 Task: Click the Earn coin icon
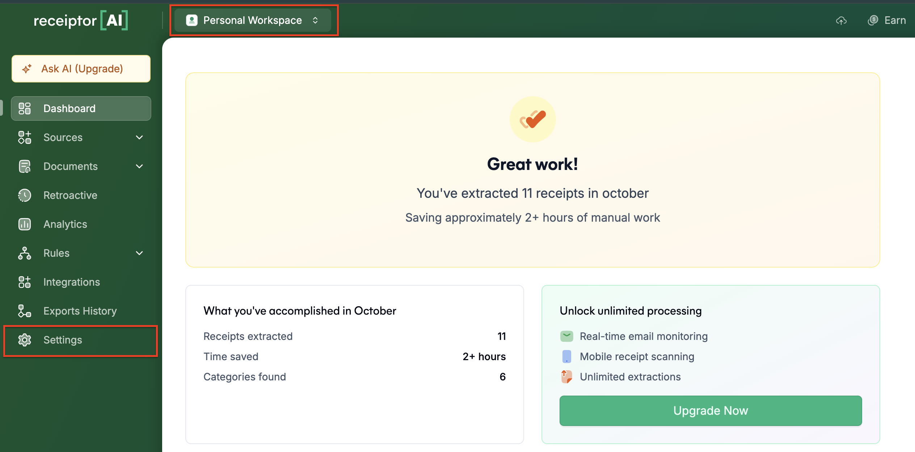(873, 20)
